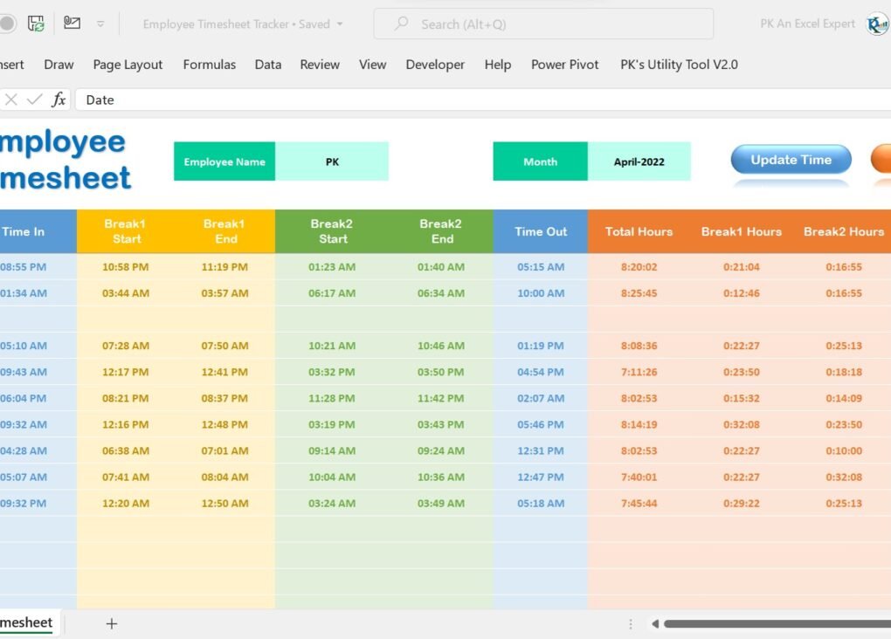This screenshot has width=891, height=639.
Task: Click the Update Time button
Action: coord(791,160)
